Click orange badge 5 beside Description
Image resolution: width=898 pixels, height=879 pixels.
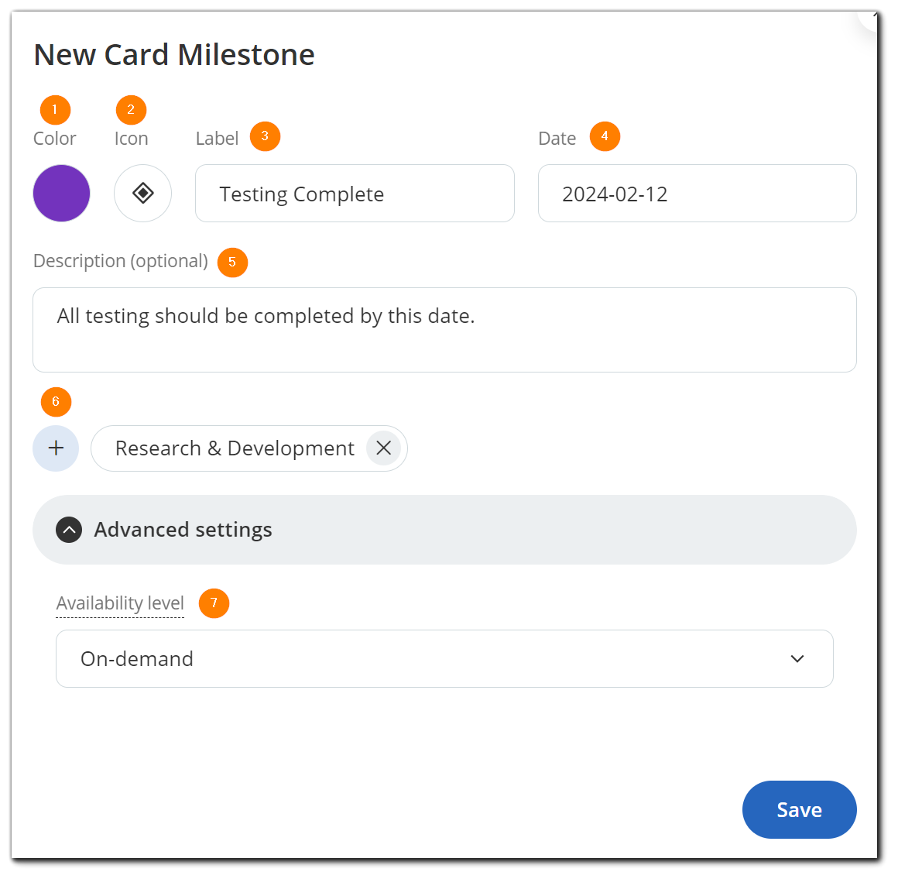pos(232,263)
